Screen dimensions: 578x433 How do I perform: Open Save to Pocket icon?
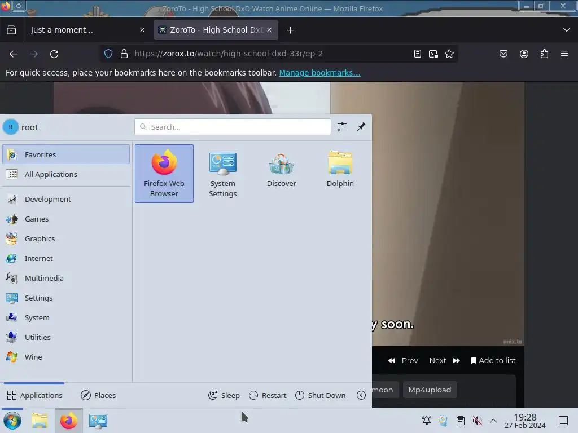point(503,54)
